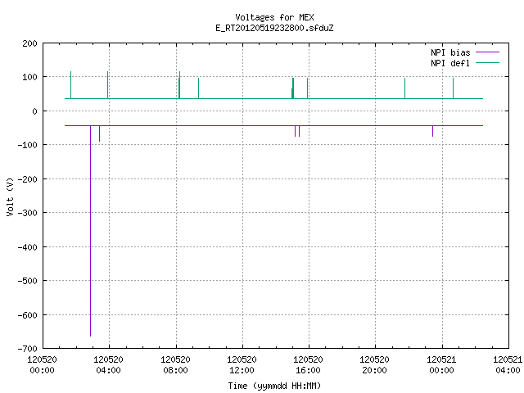This screenshot has height=393, width=524.
Task: Click the purple NPI bias legend line sample
Action: 488,52
